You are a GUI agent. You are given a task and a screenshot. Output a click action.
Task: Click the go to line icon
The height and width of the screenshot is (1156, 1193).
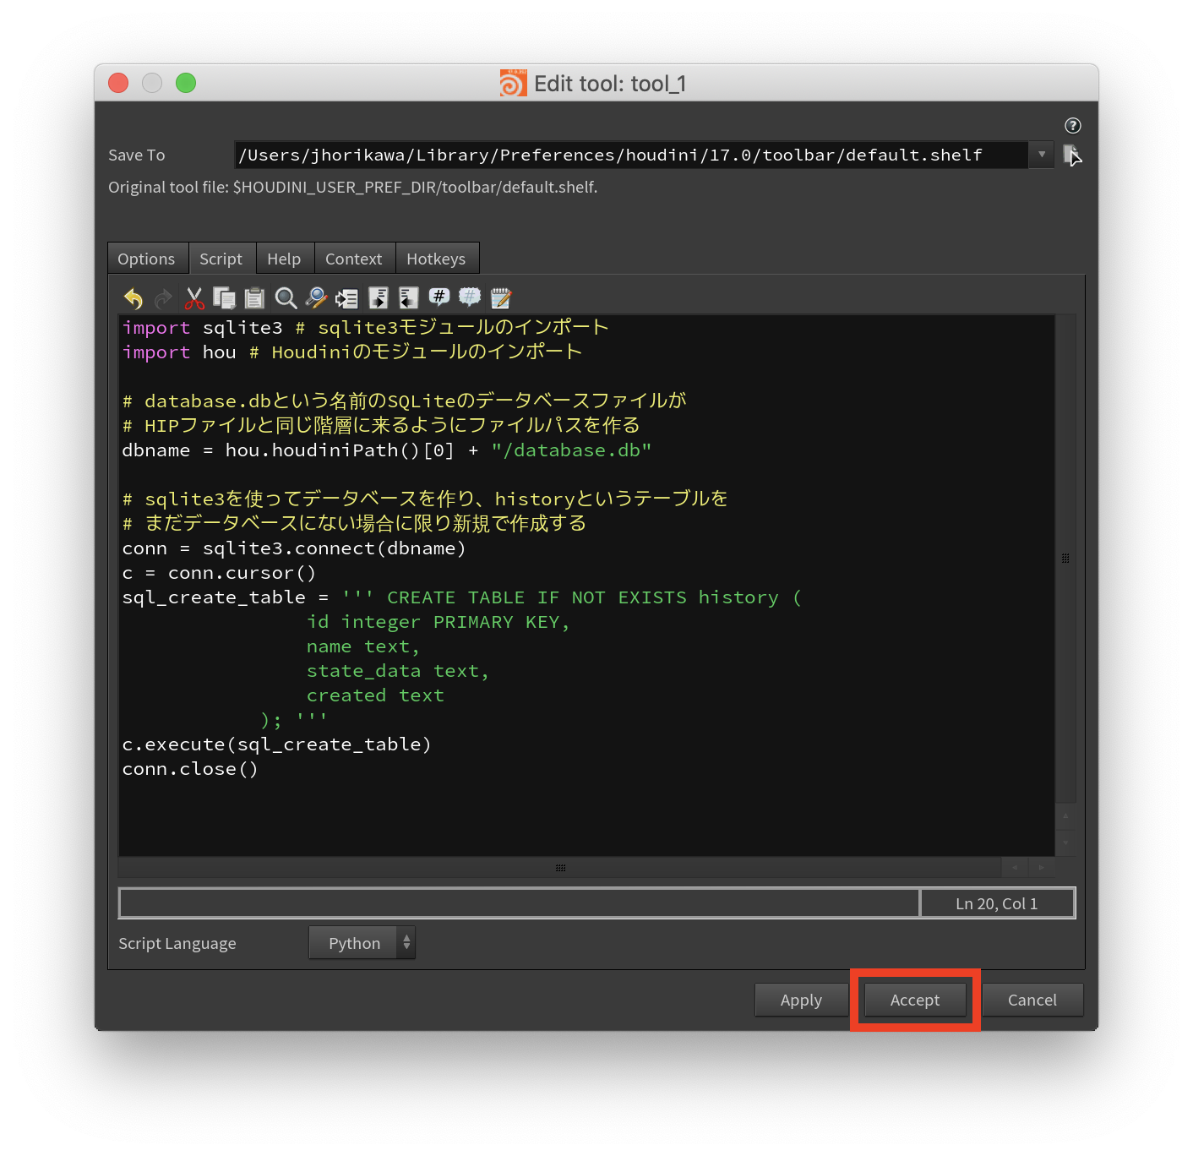pos(346,297)
